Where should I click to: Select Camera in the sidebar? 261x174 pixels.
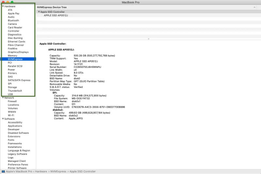point(12,24)
